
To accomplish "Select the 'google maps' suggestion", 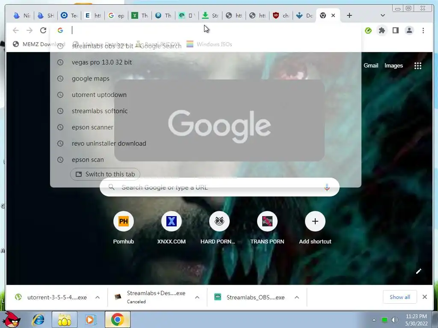I will coord(206,79).
